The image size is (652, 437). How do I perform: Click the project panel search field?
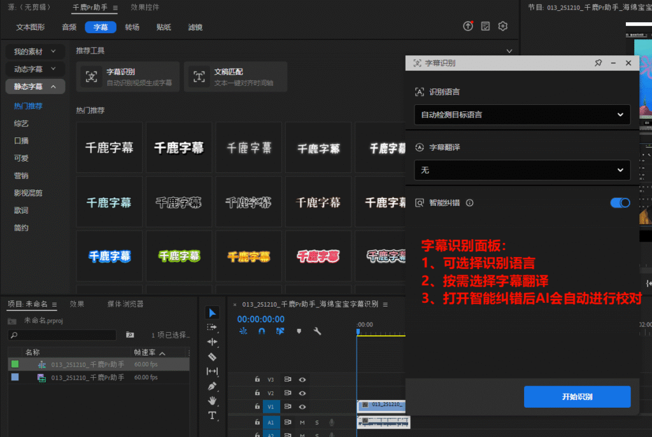[x=62, y=335]
